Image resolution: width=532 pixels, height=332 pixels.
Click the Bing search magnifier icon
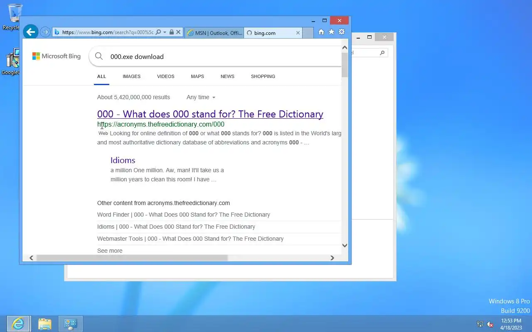(x=99, y=56)
